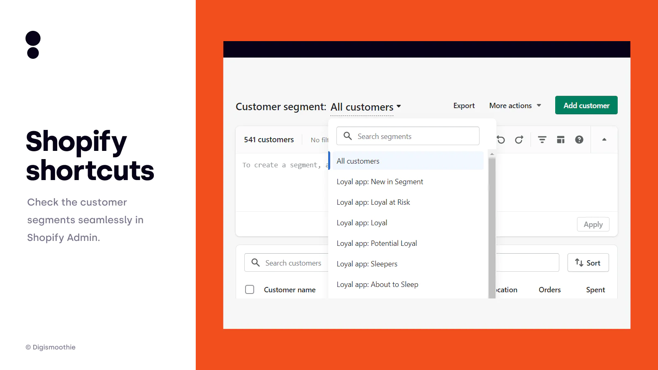Click the Customer name column header
Screen dimensions: 658x370
pos(290,290)
